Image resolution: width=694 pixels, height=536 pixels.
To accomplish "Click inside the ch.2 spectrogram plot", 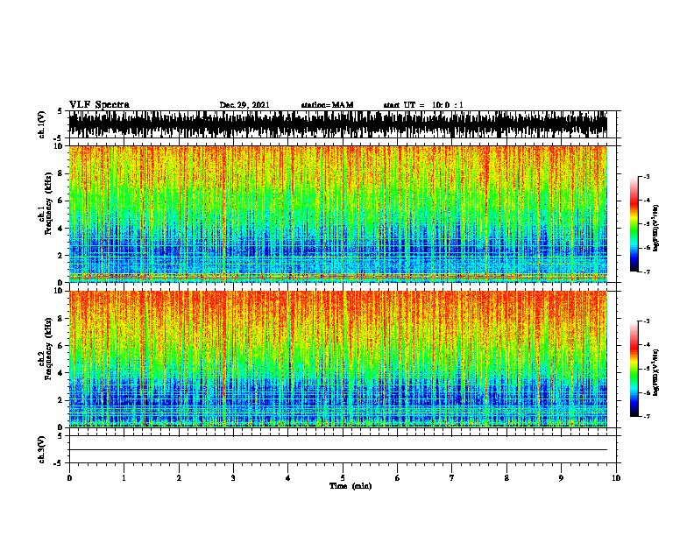I will [338, 359].
